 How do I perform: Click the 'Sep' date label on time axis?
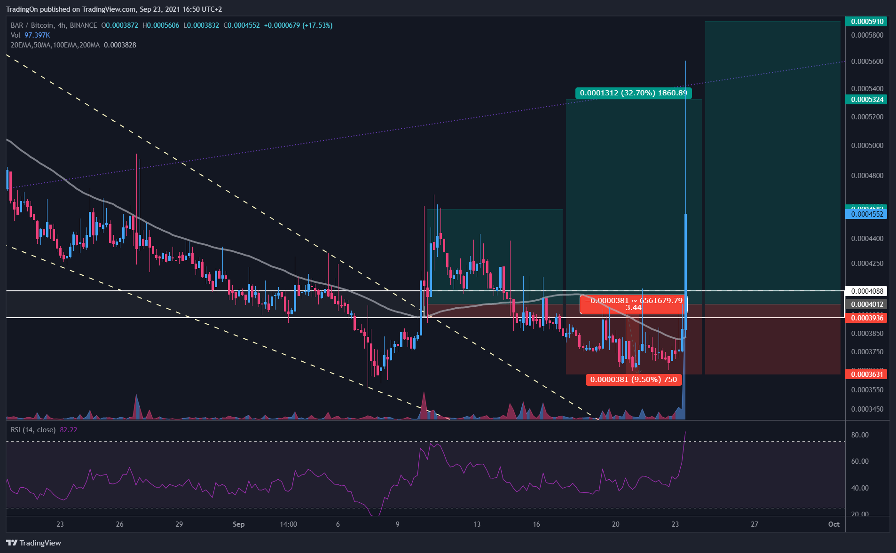[238, 524]
